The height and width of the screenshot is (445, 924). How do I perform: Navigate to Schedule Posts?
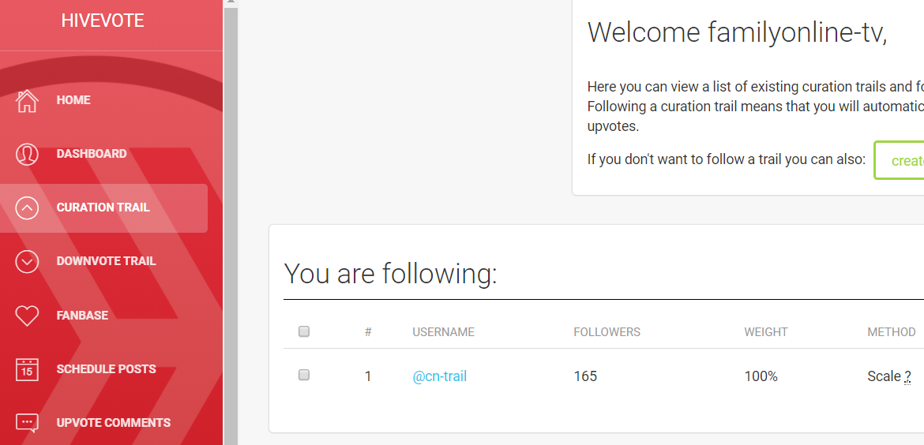(106, 369)
